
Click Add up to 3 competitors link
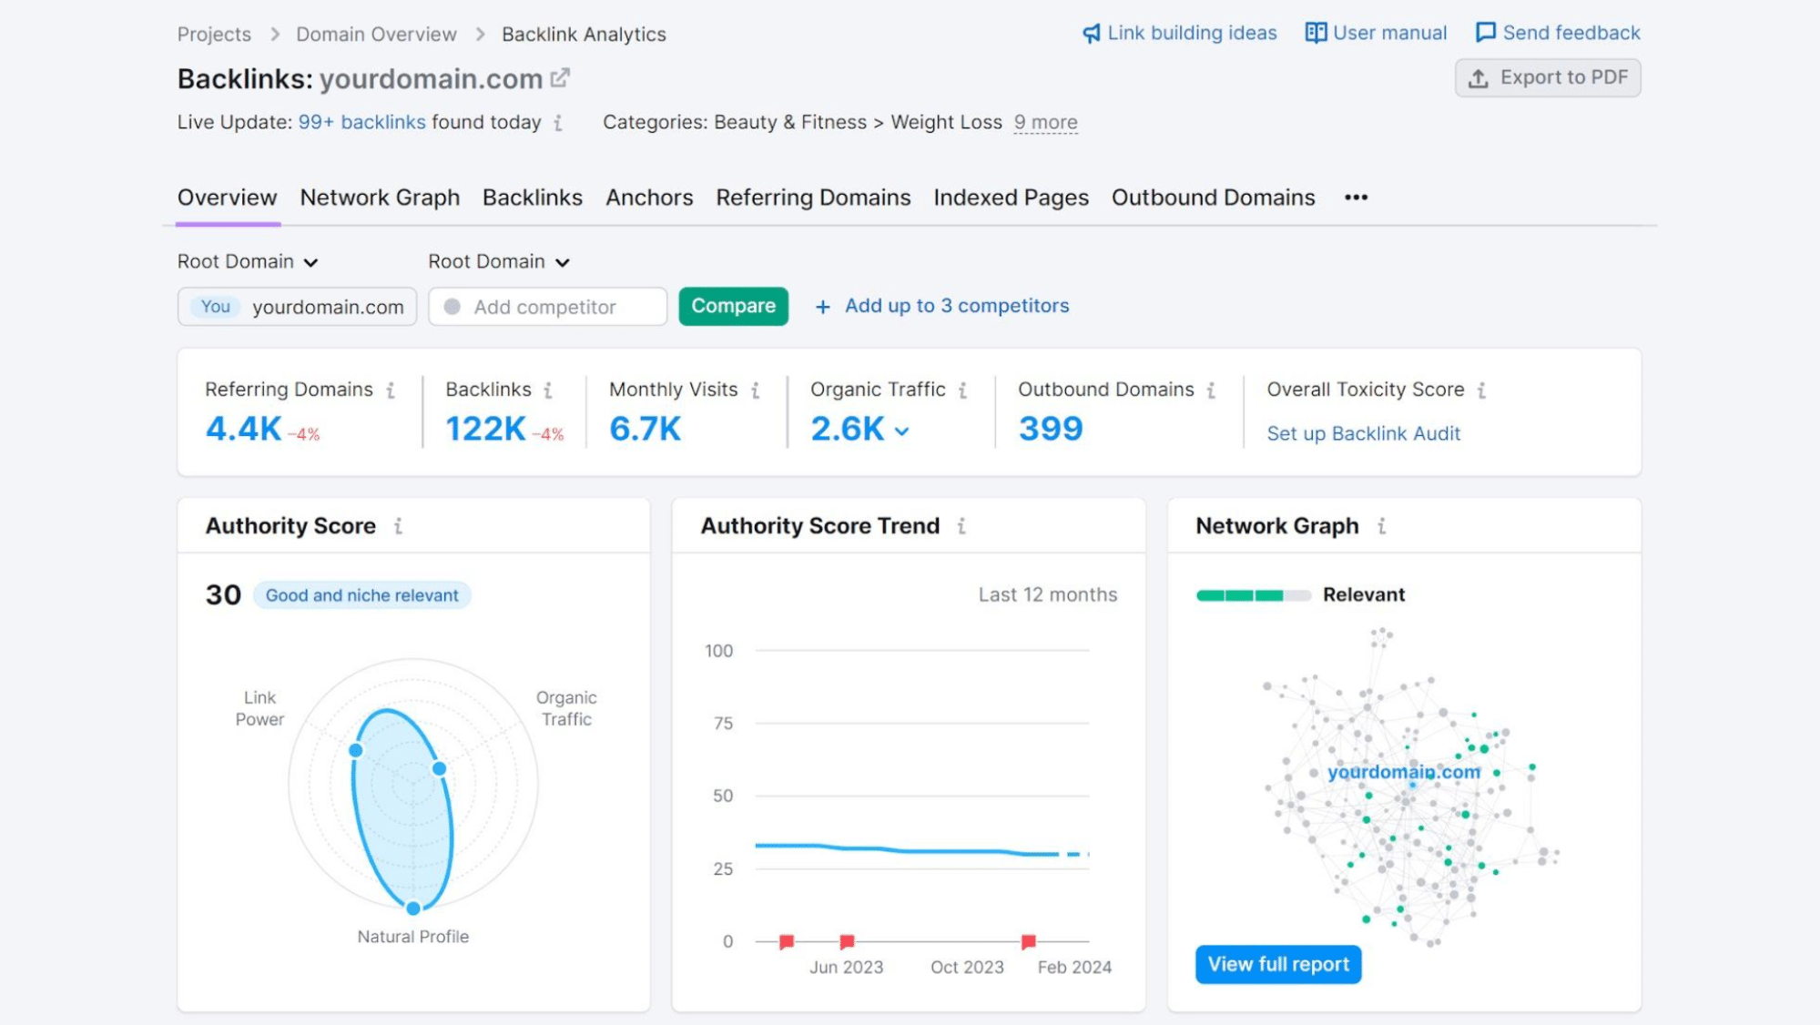pos(957,306)
